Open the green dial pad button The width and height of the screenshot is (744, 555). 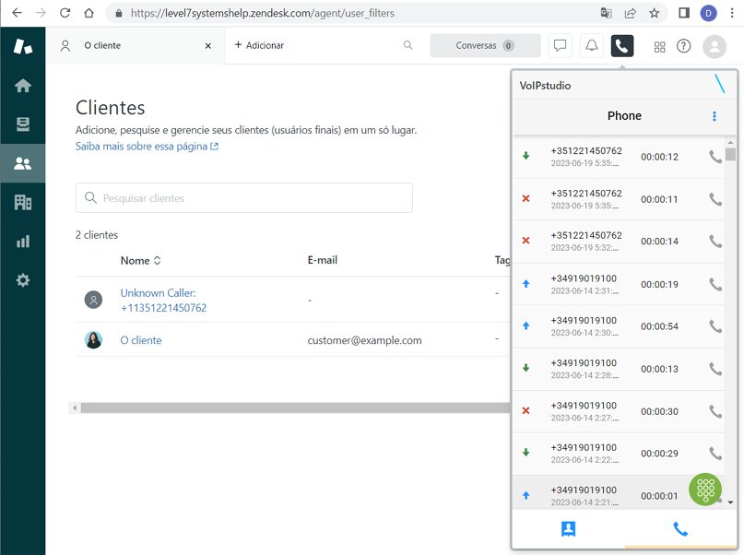pos(705,490)
